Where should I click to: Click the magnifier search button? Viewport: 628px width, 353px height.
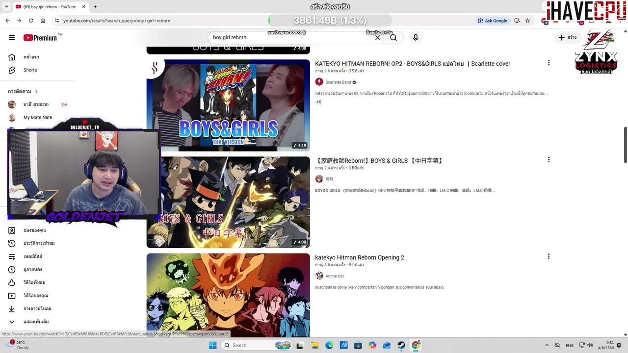pyautogui.click(x=393, y=38)
